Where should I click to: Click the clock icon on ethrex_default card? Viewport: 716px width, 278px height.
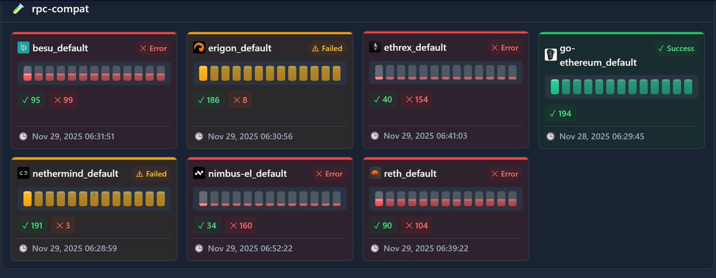(x=375, y=136)
